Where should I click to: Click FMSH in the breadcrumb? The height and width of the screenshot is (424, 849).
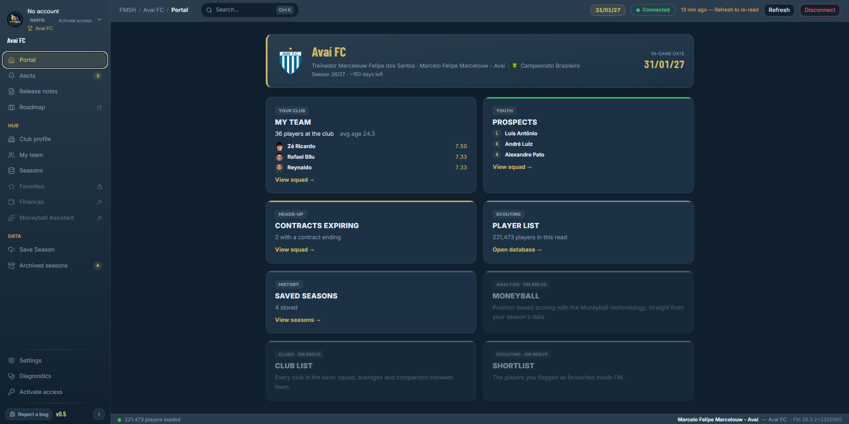(127, 10)
